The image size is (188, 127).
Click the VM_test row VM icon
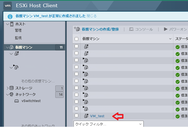(x=86, y=116)
